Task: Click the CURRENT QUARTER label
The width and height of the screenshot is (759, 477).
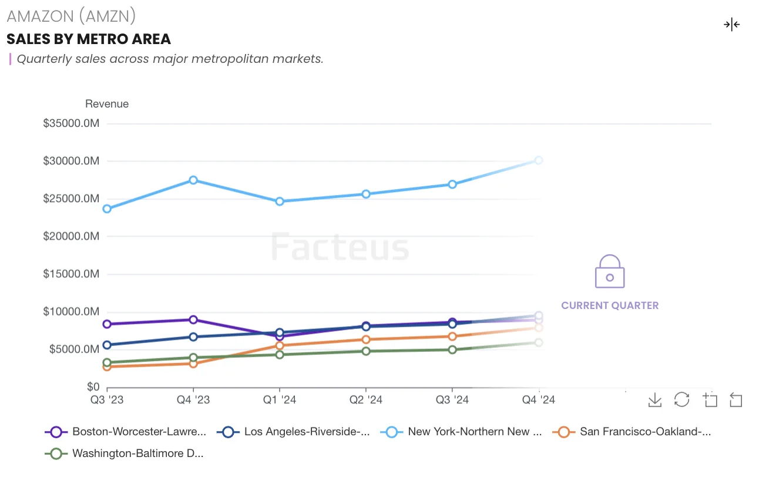Action: [x=609, y=305]
